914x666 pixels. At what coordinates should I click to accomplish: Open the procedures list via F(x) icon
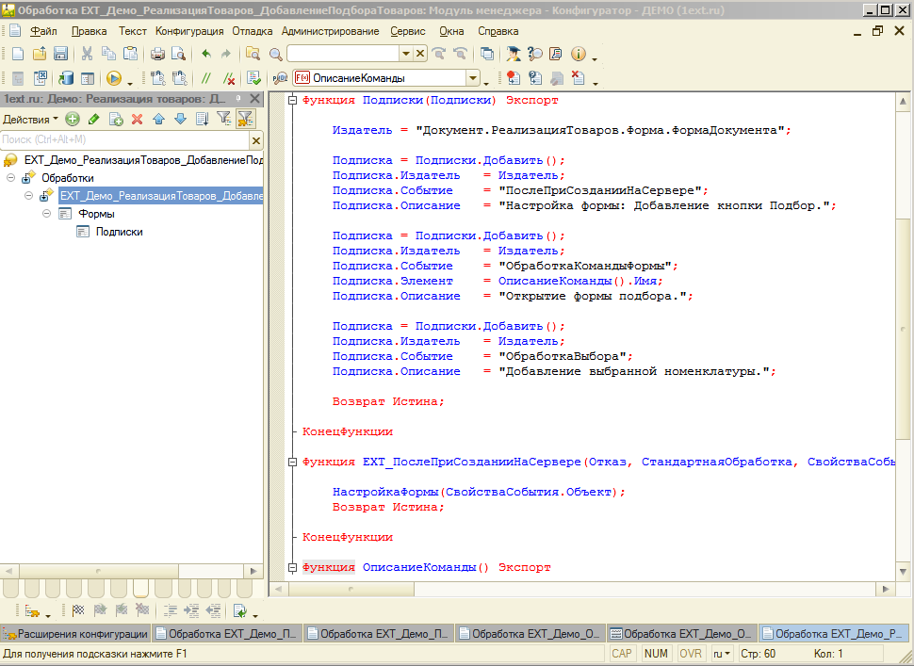click(304, 77)
